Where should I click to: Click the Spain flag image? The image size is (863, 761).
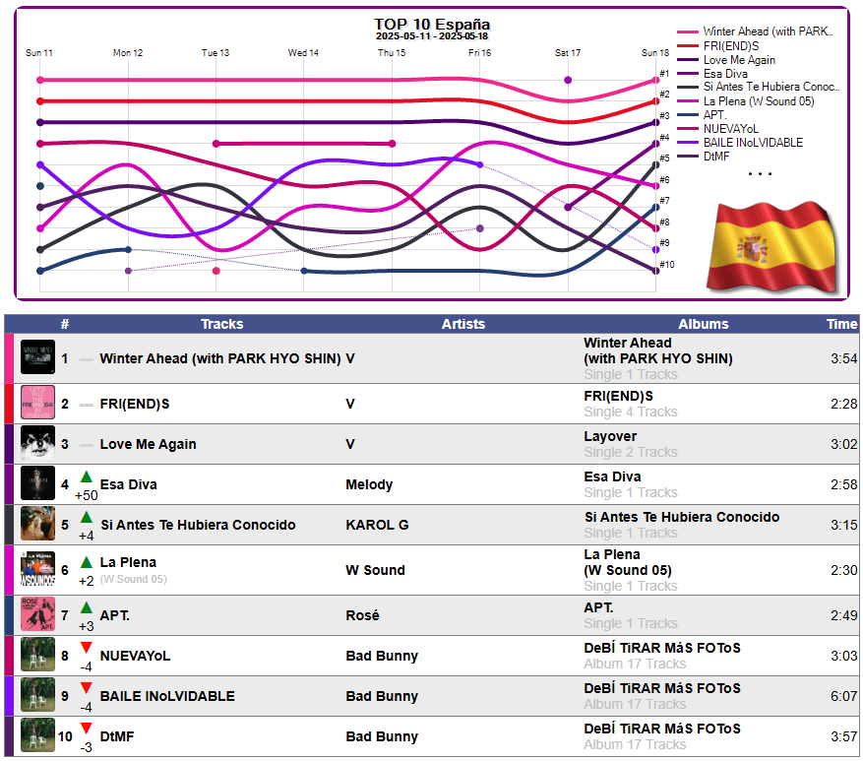[x=772, y=246]
